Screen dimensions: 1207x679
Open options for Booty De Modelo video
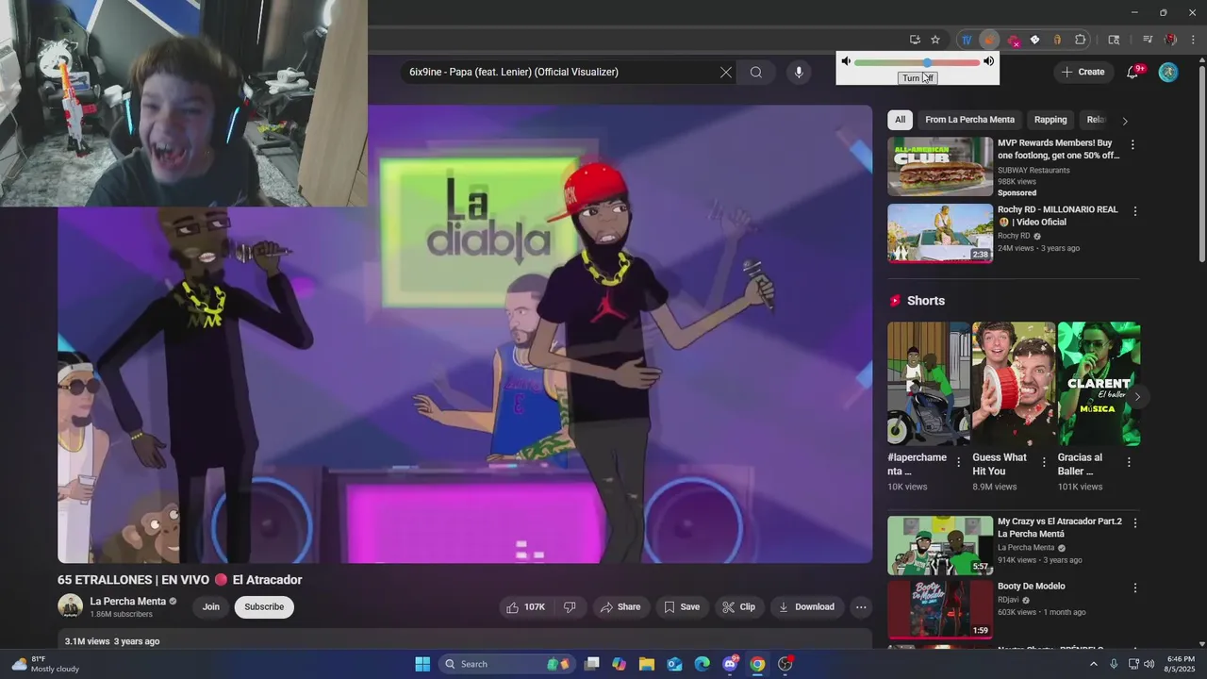pos(1135,588)
